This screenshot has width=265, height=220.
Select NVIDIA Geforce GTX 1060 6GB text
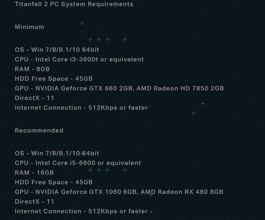(x=86, y=192)
